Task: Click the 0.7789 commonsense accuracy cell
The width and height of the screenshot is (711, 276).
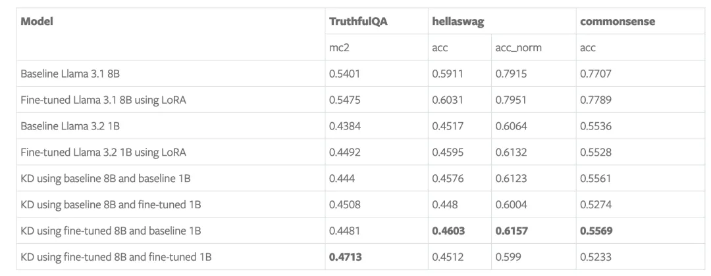Action: [596, 100]
